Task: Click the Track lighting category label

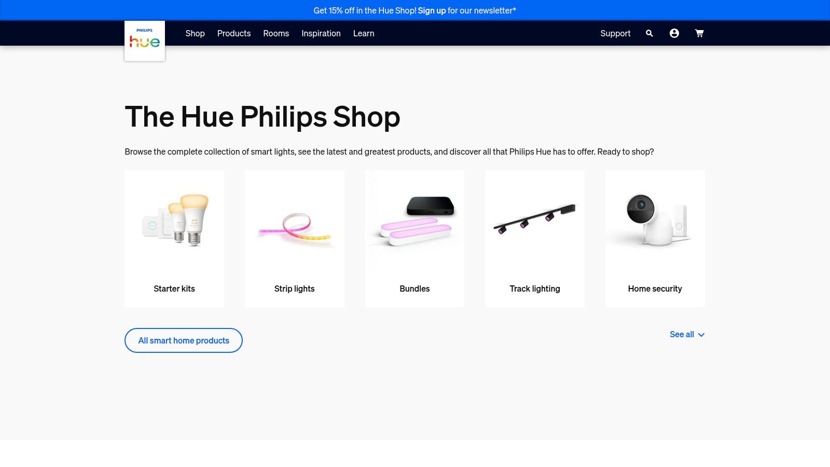Action: [535, 289]
